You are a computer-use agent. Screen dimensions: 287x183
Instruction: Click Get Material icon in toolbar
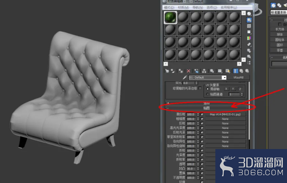click(167, 71)
